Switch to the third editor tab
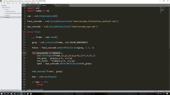170x95 pixels. 62,5
